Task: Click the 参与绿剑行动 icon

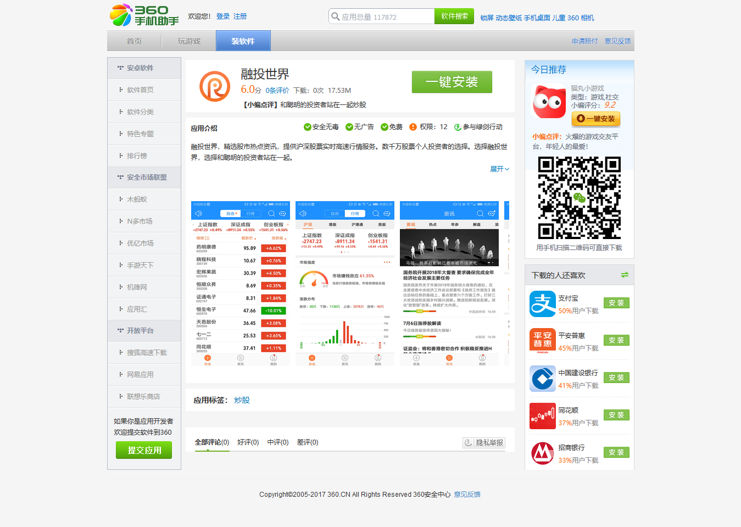Action: [x=458, y=127]
